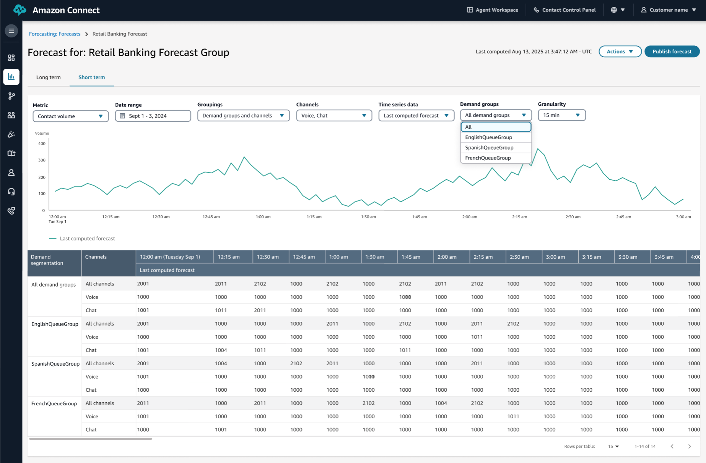Select the analytics bar chart sidebar icon

(11, 77)
